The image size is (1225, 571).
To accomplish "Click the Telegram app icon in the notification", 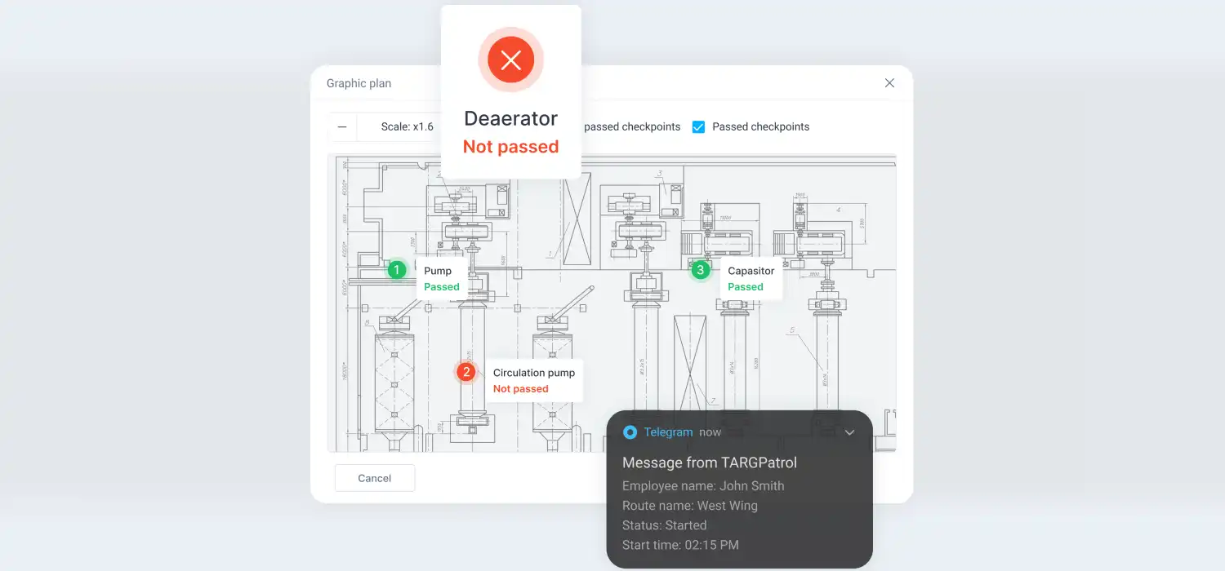I will pos(630,432).
